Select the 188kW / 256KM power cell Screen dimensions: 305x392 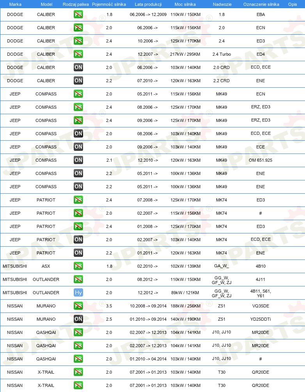coord(185,306)
